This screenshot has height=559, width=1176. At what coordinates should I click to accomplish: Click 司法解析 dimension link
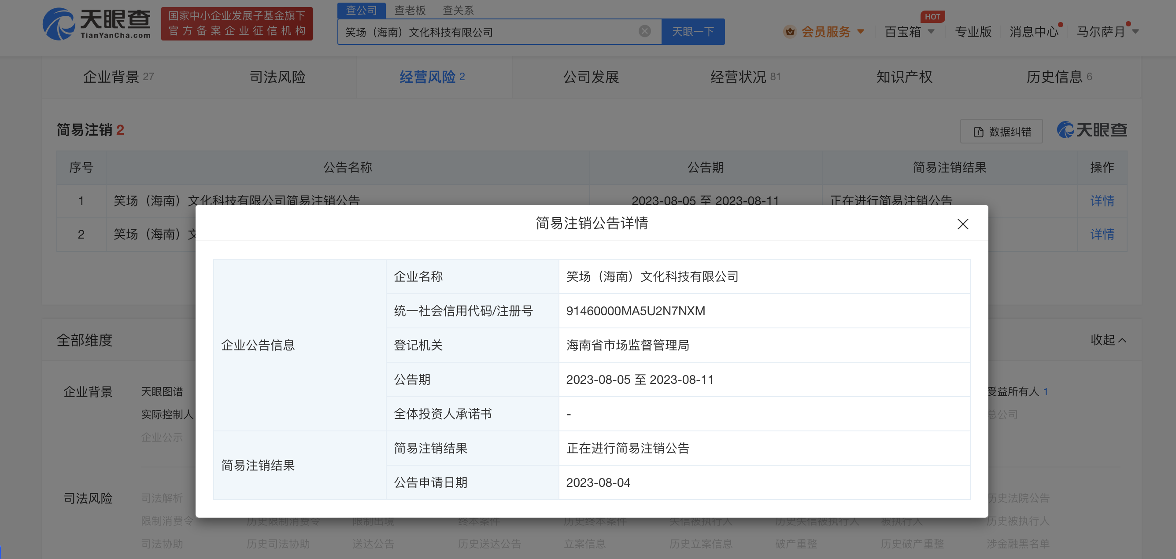click(x=162, y=498)
